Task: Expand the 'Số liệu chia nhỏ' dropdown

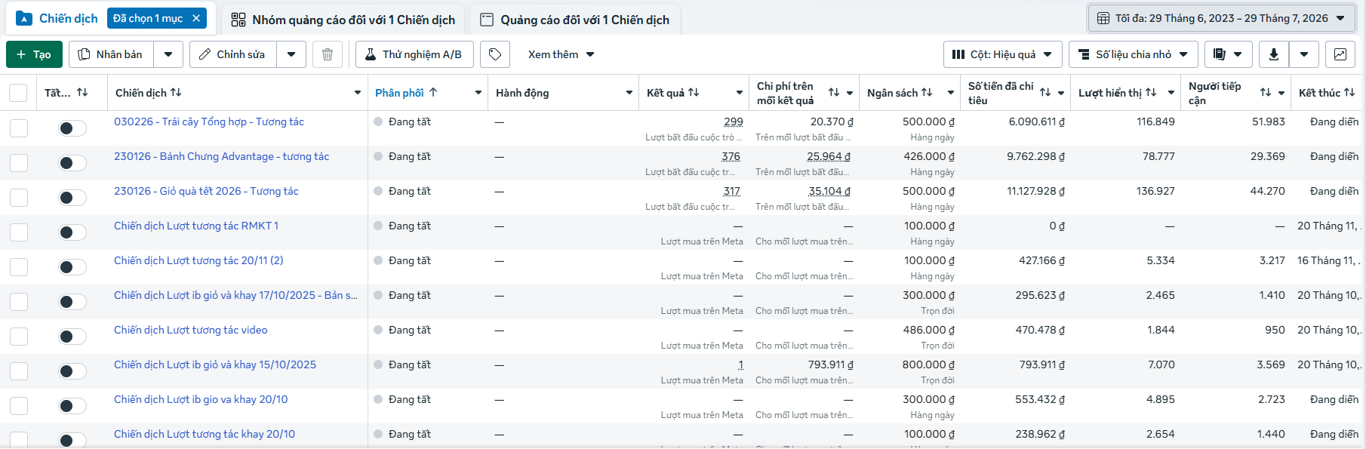Action: (1133, 54)
